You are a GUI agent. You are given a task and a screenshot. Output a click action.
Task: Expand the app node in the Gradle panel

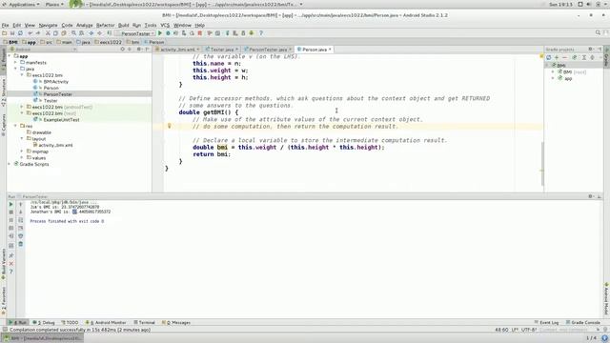(x=553, y=78)
